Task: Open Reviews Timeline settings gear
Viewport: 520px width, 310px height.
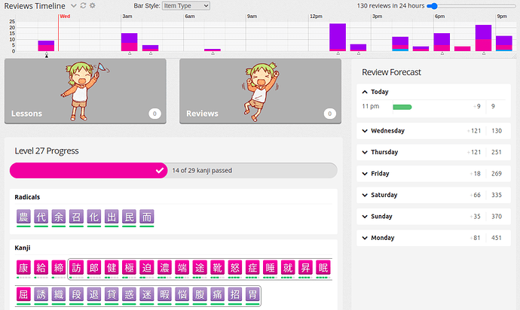Action: pyautogui.click(x=92, y=5)
